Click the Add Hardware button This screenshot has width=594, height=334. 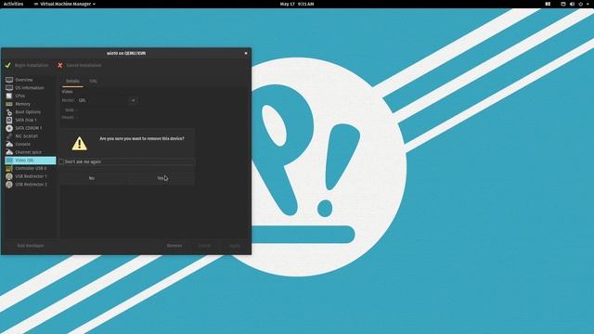(31, 246)
